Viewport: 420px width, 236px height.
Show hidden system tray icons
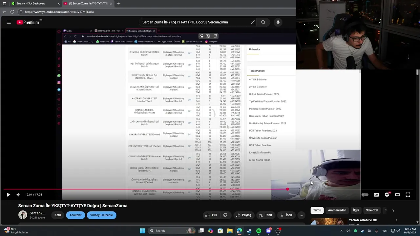(x=341, y=231)
